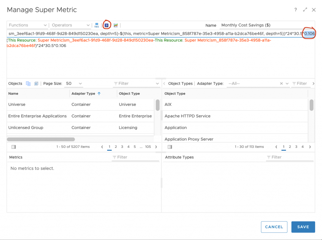The height and width of the screenshot is (240, 322).
Task: Open column chooser icon under Objects list
Action: [14, 147]
